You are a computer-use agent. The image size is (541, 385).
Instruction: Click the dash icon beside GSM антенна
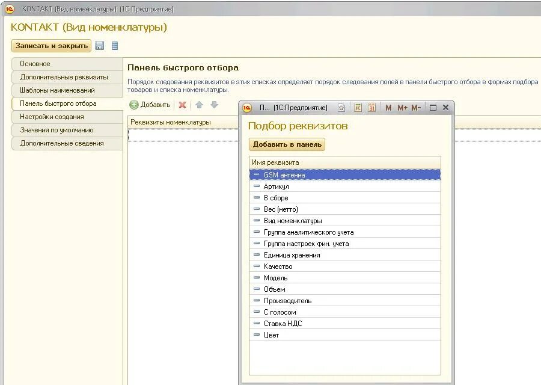(x=256, y=174)
